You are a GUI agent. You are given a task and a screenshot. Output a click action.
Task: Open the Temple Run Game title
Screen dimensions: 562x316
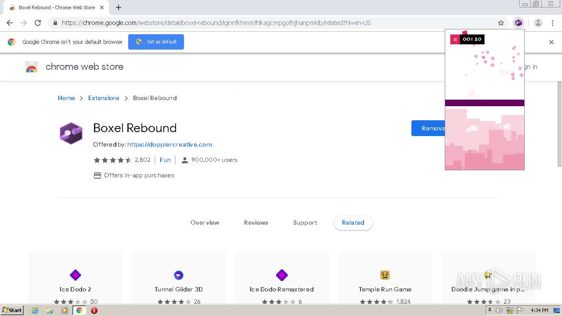pyautogui.click(x=385, y=289)
